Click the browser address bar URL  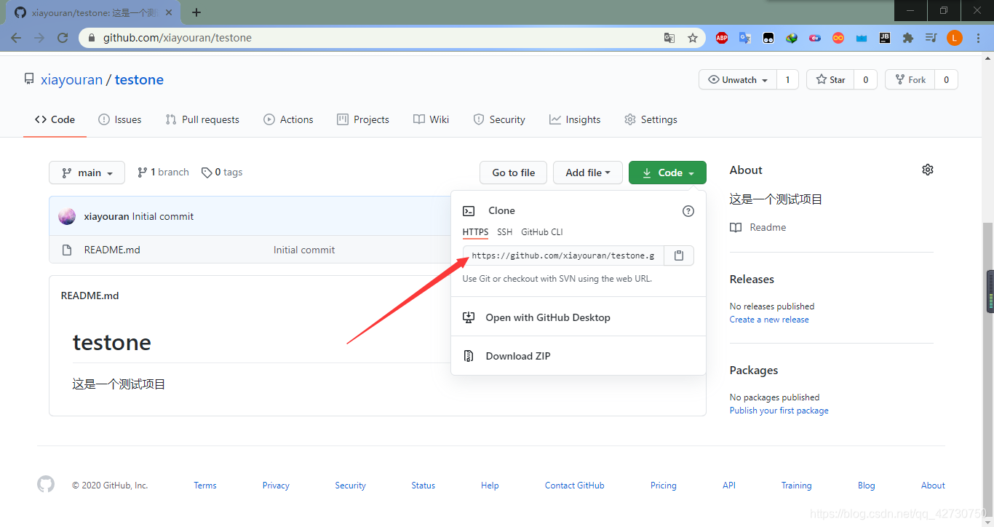178,38
